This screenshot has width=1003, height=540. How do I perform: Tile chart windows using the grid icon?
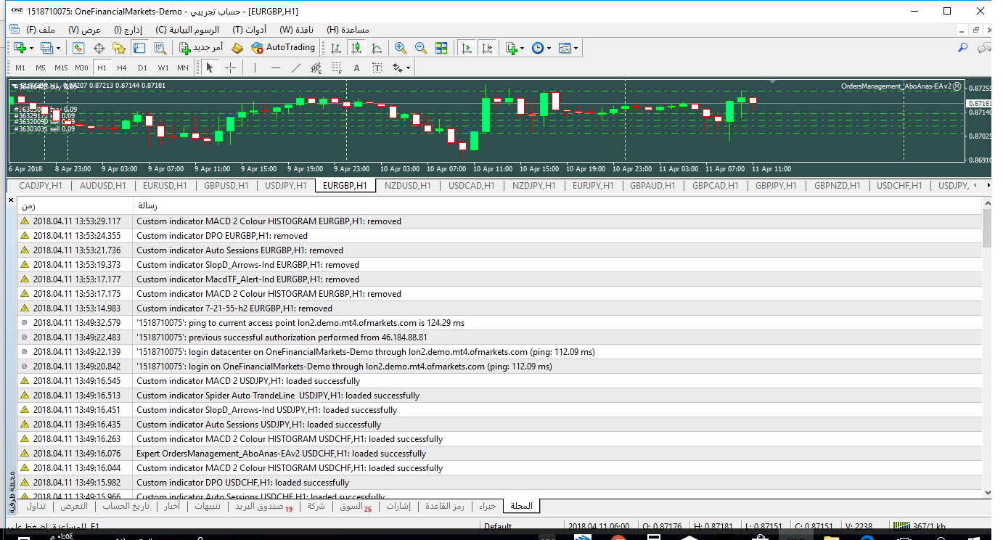click(441, 48)
